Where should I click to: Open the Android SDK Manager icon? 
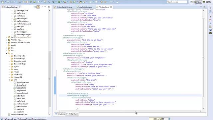31,2
